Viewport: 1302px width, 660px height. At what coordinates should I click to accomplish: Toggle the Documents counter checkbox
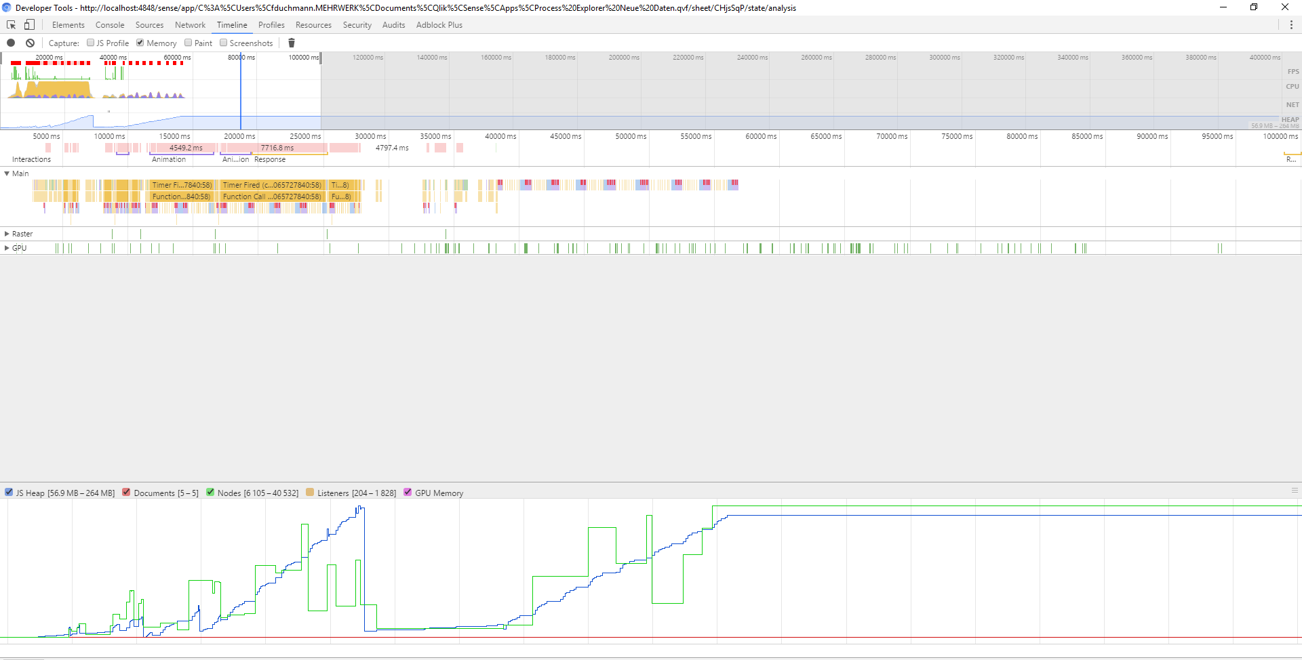[x=126, y=493]
